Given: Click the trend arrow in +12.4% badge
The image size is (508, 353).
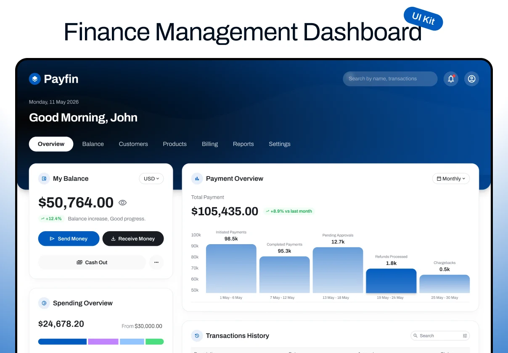Looking at the screenshot, I should [43, 219].
